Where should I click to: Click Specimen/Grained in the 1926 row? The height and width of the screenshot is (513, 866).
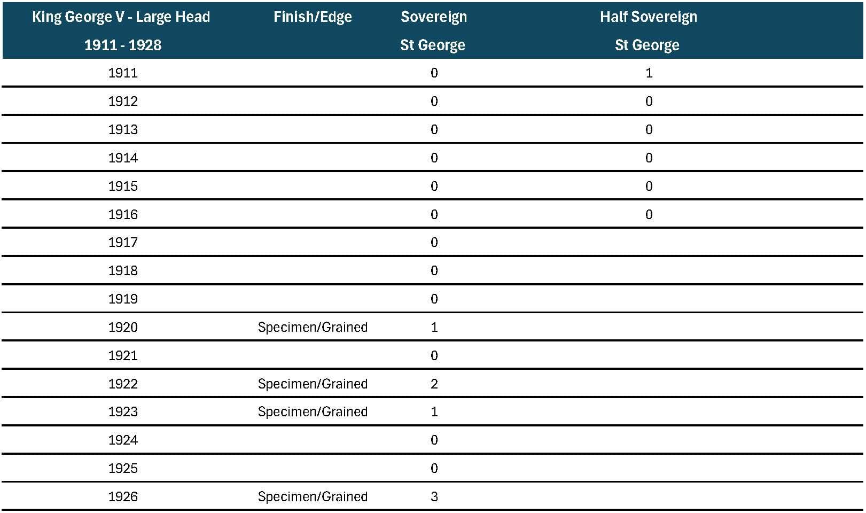(x=313, y=497)
